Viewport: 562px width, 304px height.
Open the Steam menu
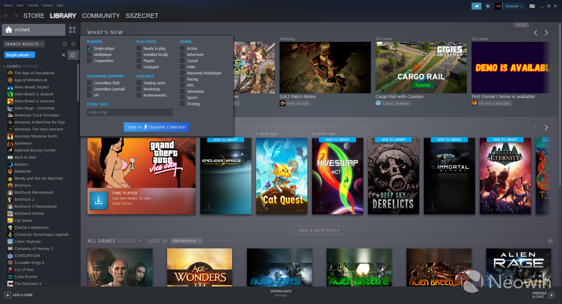coord(8,5)
